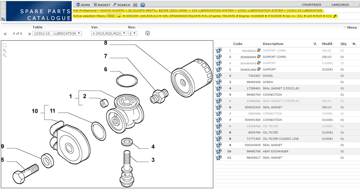Zoom in on the diagram

tap(5, 50)
